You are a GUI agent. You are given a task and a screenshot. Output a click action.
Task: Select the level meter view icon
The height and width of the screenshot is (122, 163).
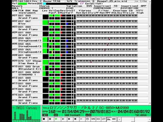[109, 119]
